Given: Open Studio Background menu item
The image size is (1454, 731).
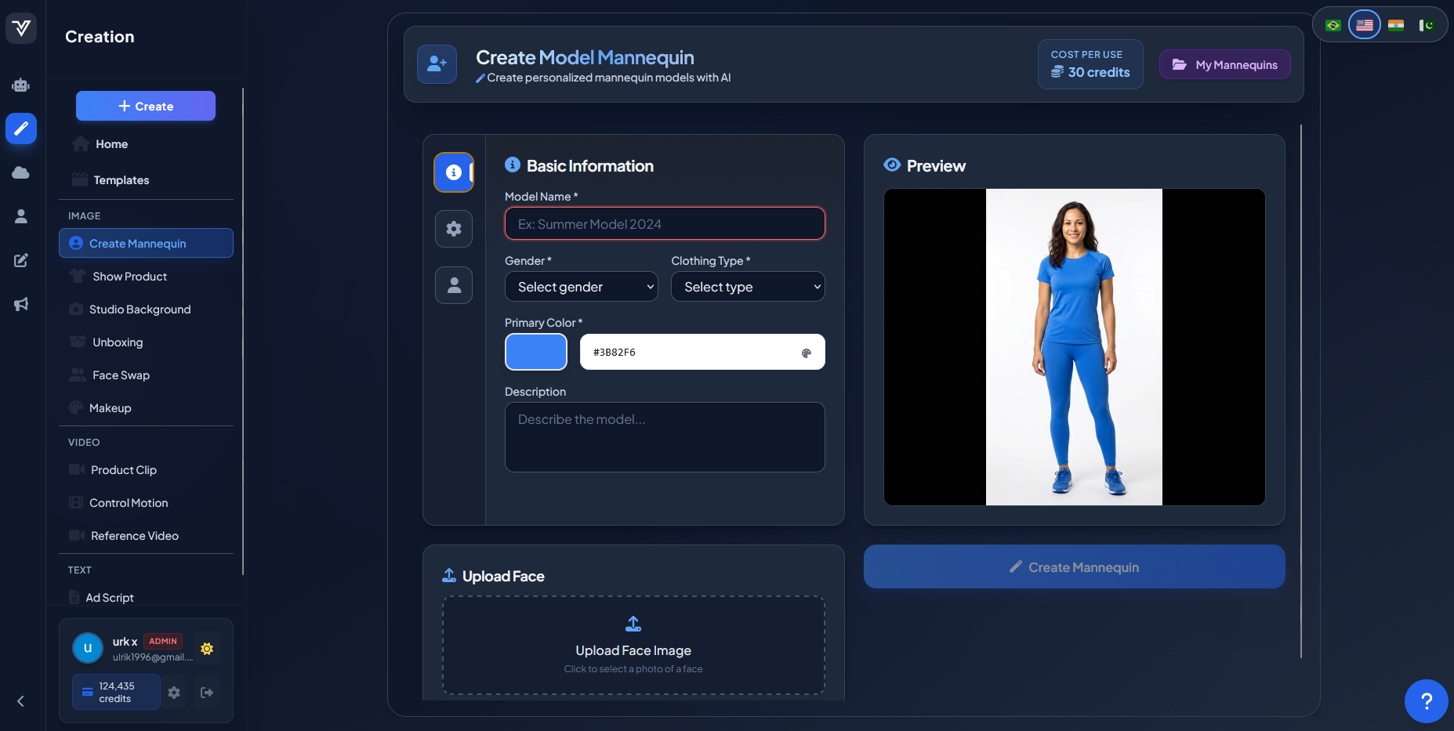Looking at the screenshot, I should tap(146, 309).
